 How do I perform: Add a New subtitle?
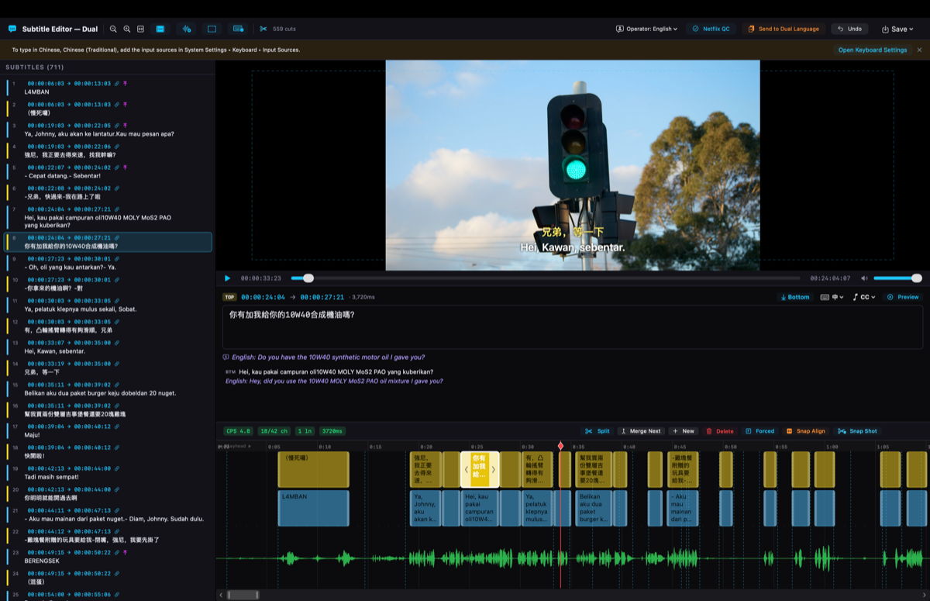[684, 431]
